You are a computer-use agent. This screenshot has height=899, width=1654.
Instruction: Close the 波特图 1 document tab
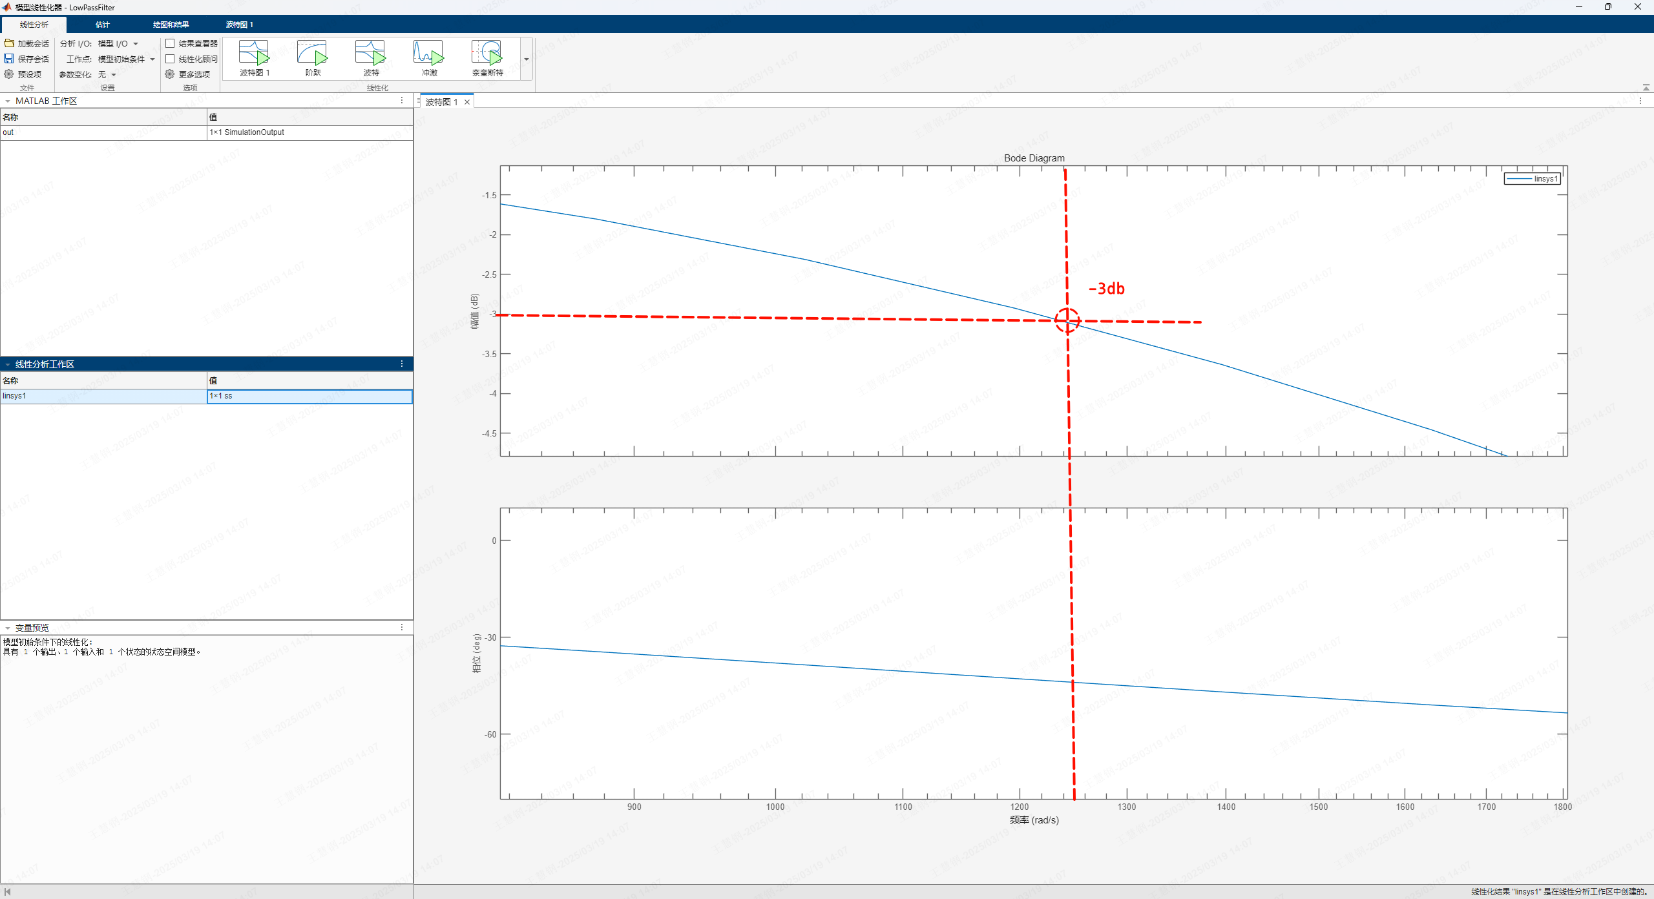pyautogui.click(x=467, y=102)
